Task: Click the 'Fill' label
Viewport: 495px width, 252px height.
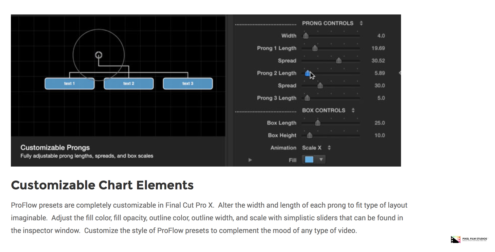Action: pyautogui.click(x=293, y=160)
